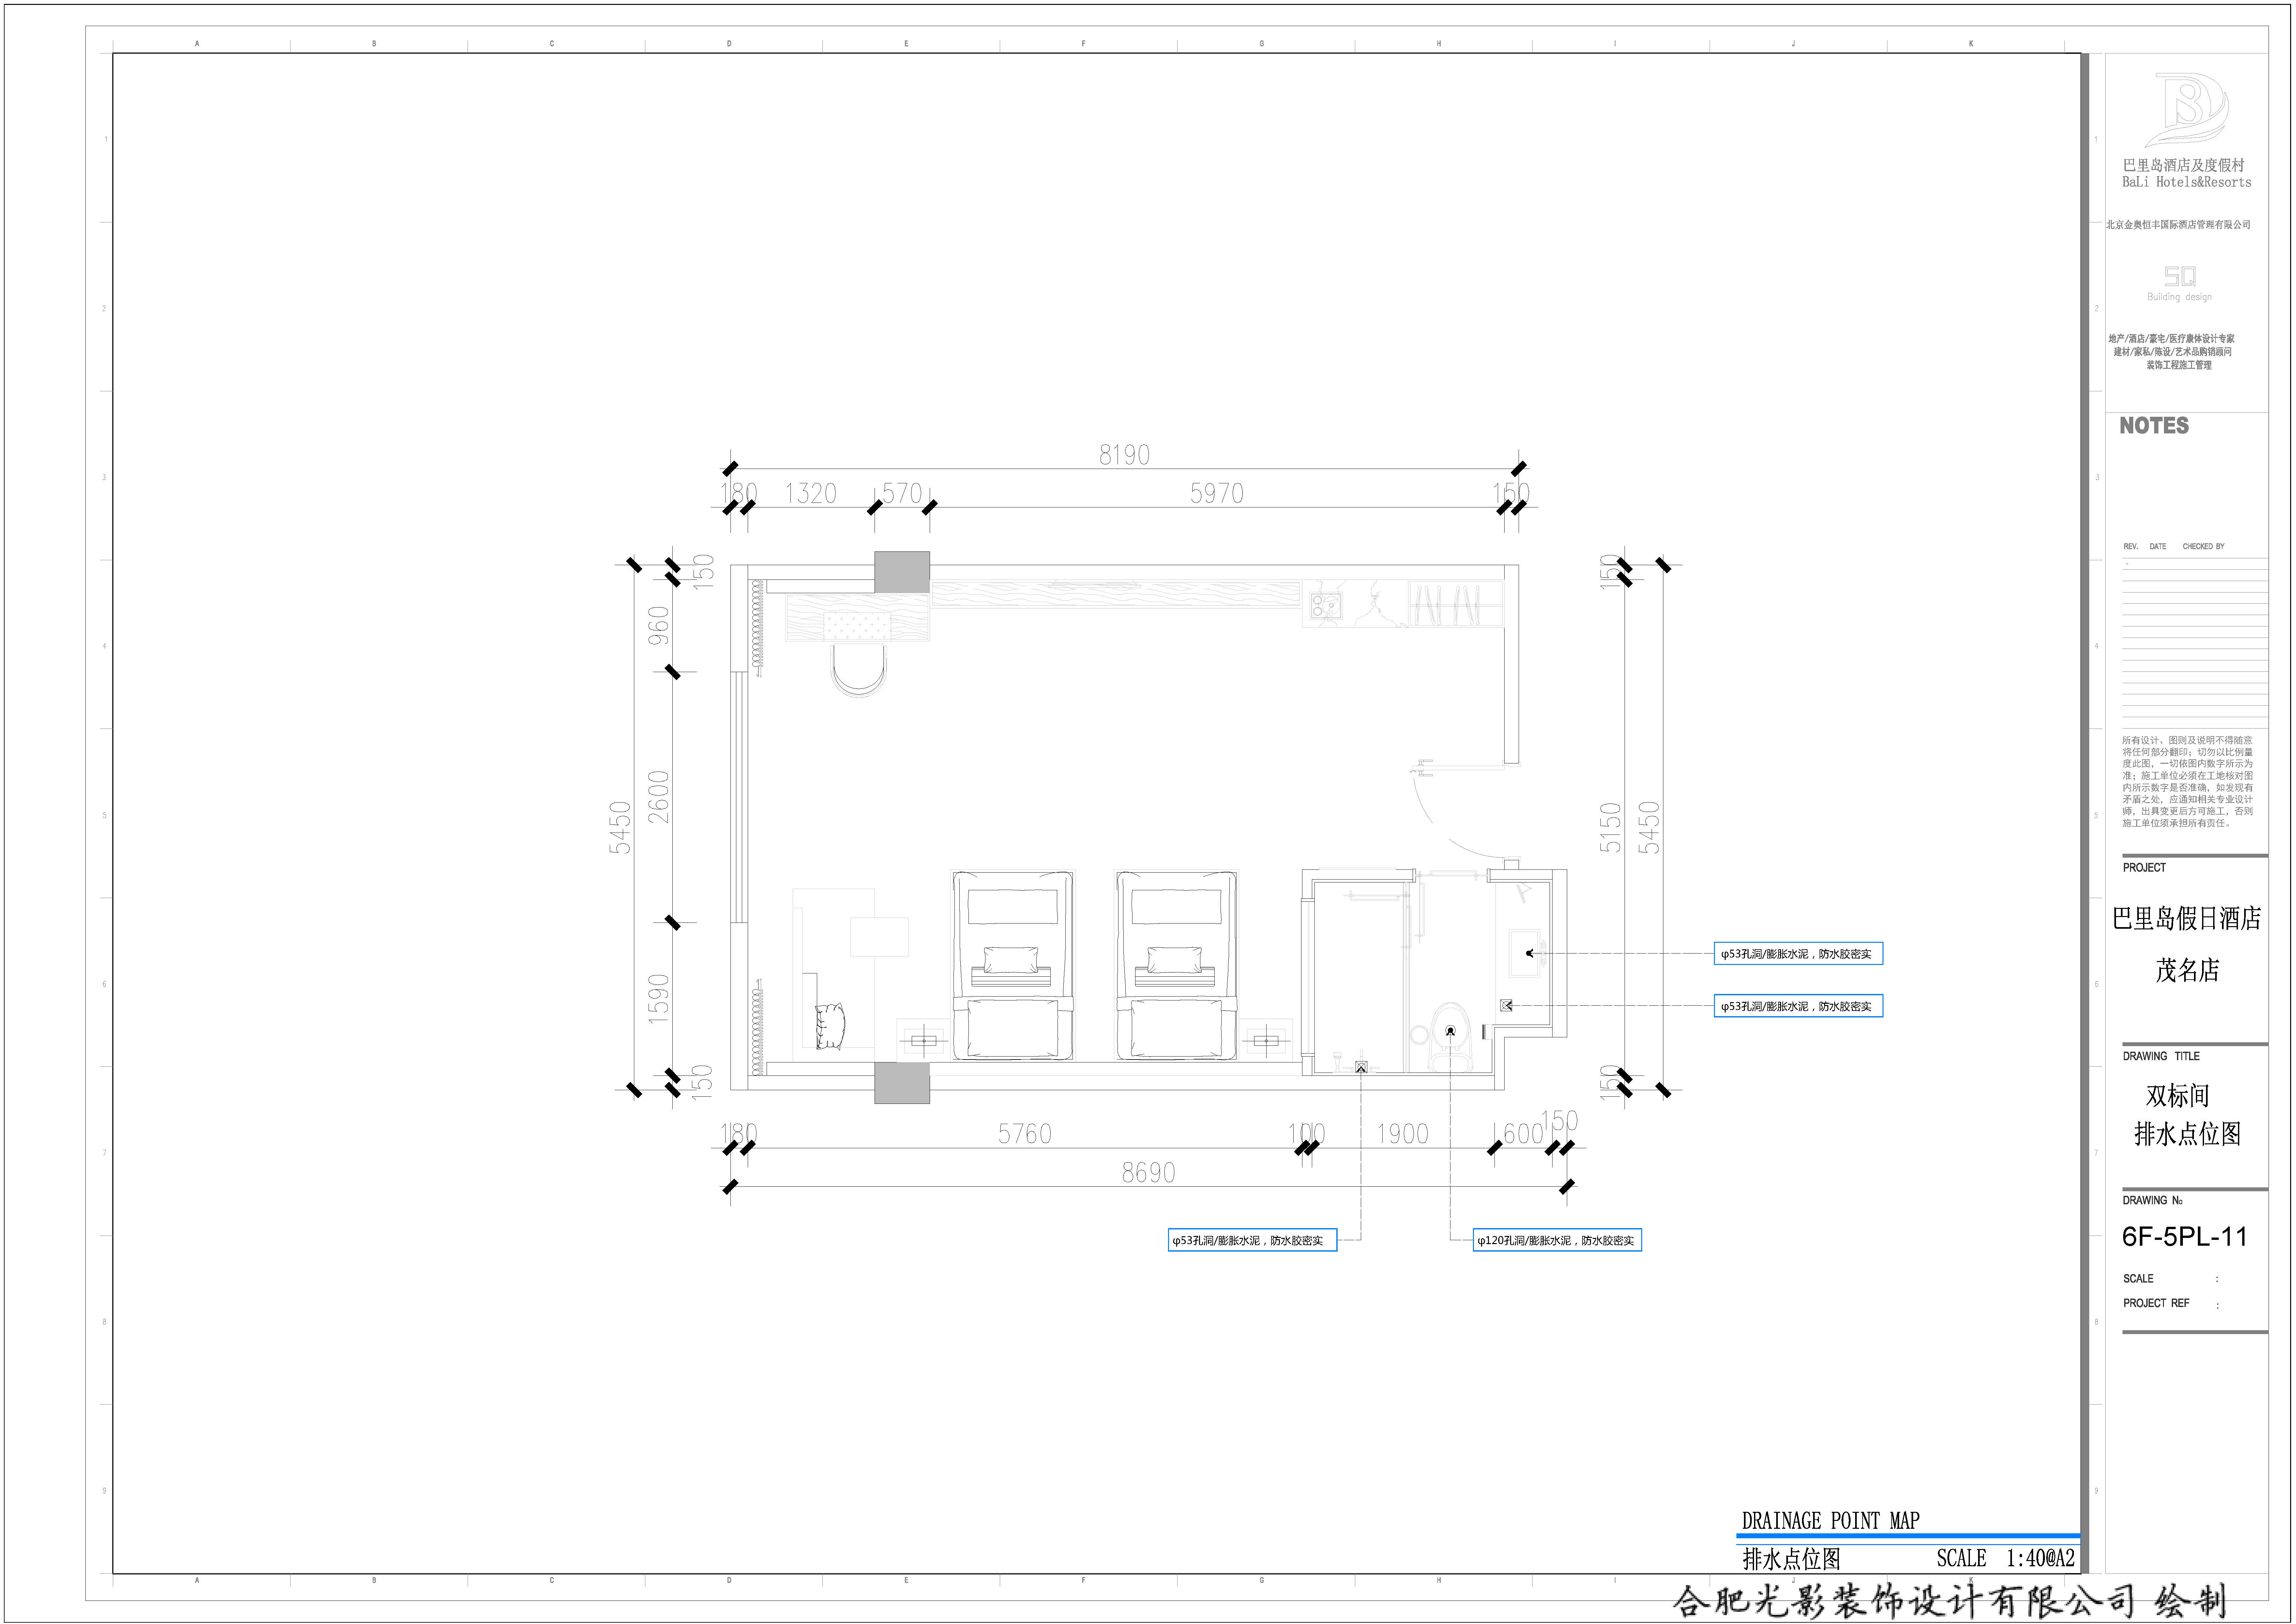
Task: Select the small rectangular table near the desk
Action: pyautogui.click(x=879, y=937)
